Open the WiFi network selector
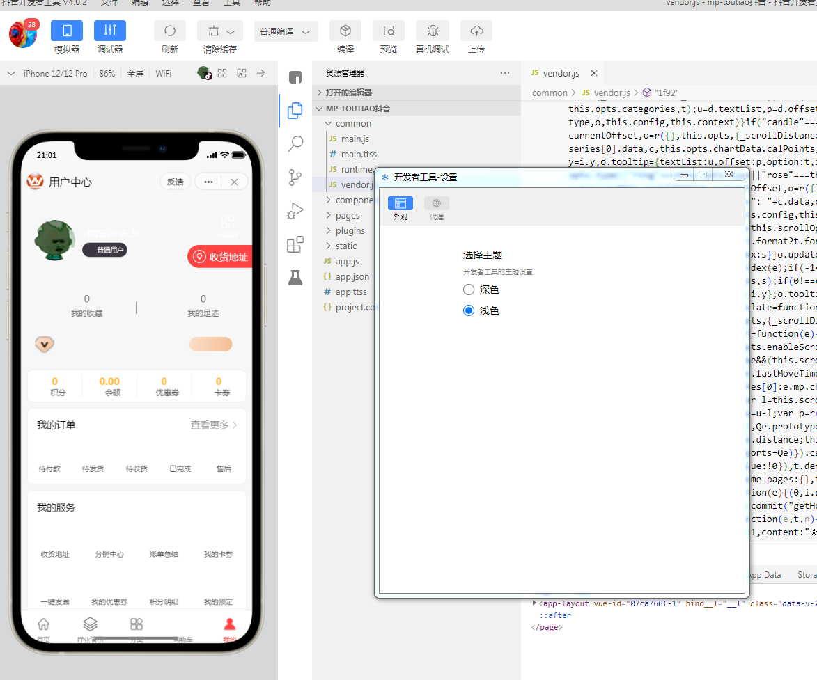This screenshot has height=680, width=817. (163, 73)
